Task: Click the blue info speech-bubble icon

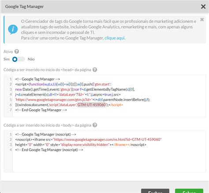Action: click(13, 30)
